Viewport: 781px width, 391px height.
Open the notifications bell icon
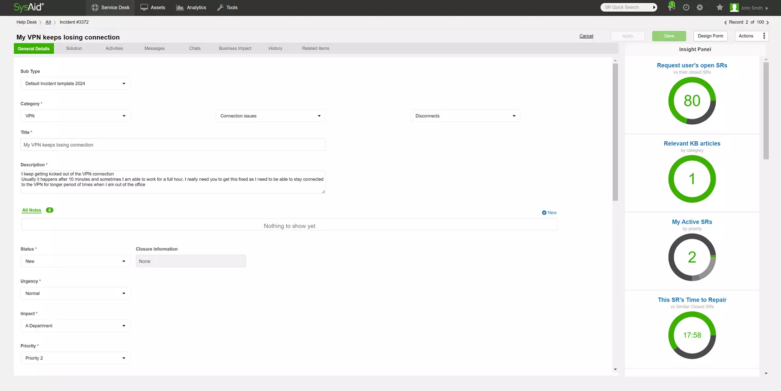click(x=672, y=7)
